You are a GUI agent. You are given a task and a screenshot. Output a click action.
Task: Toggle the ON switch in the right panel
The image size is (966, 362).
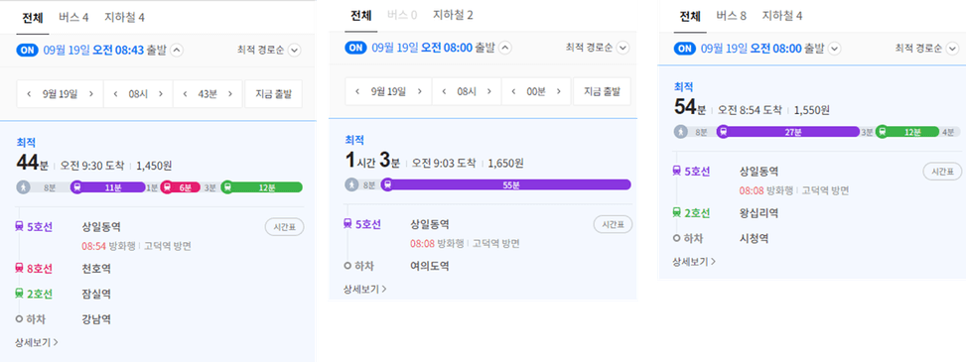(686, 48)
